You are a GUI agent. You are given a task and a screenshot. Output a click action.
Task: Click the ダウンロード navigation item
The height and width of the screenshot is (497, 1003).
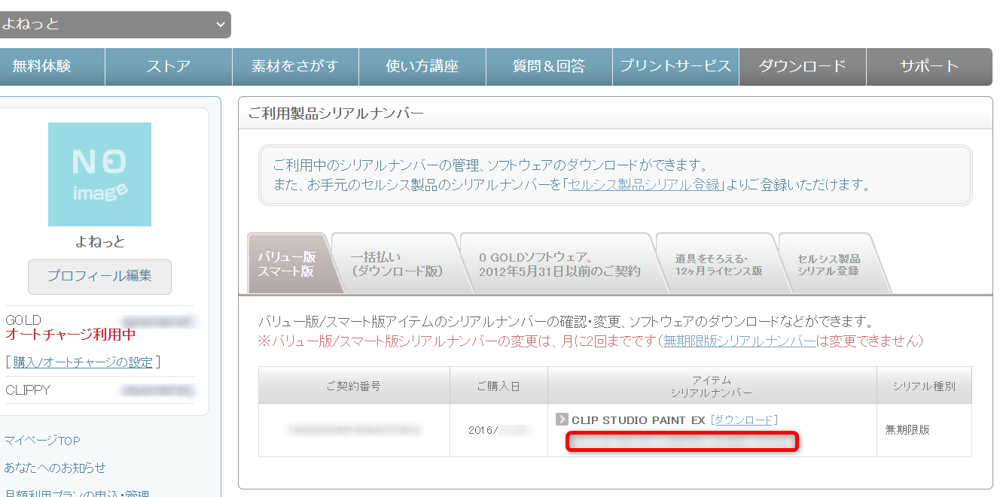802,66
